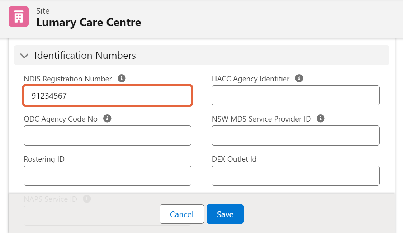Open HACC Agency Identifier info icon
This screenshot has height=233, width=403.
(x=299, y=78)
